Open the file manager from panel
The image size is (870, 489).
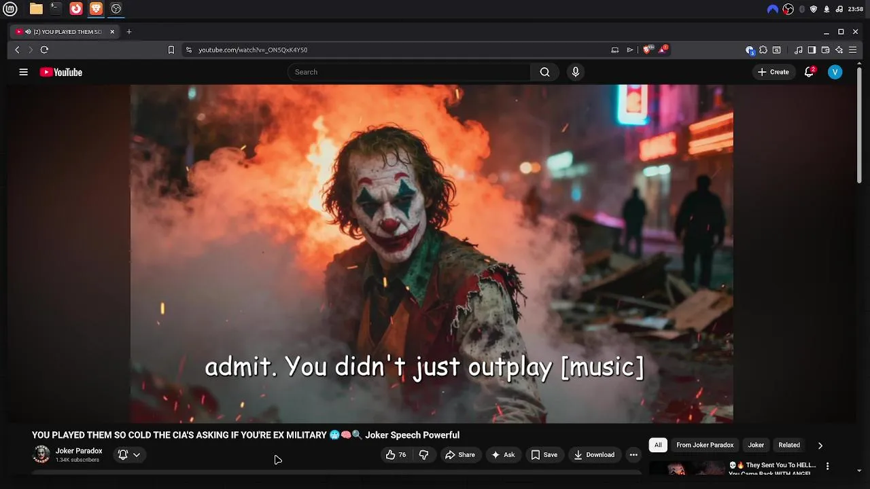click(36, 9)
